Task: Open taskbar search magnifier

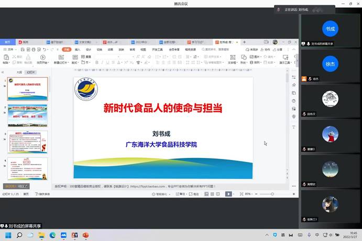Action: point(19,235)
